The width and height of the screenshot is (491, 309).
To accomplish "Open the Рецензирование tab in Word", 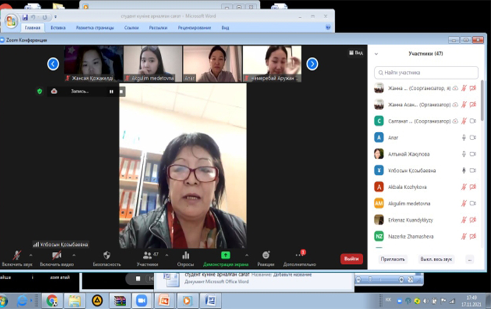I will point(194,27).
